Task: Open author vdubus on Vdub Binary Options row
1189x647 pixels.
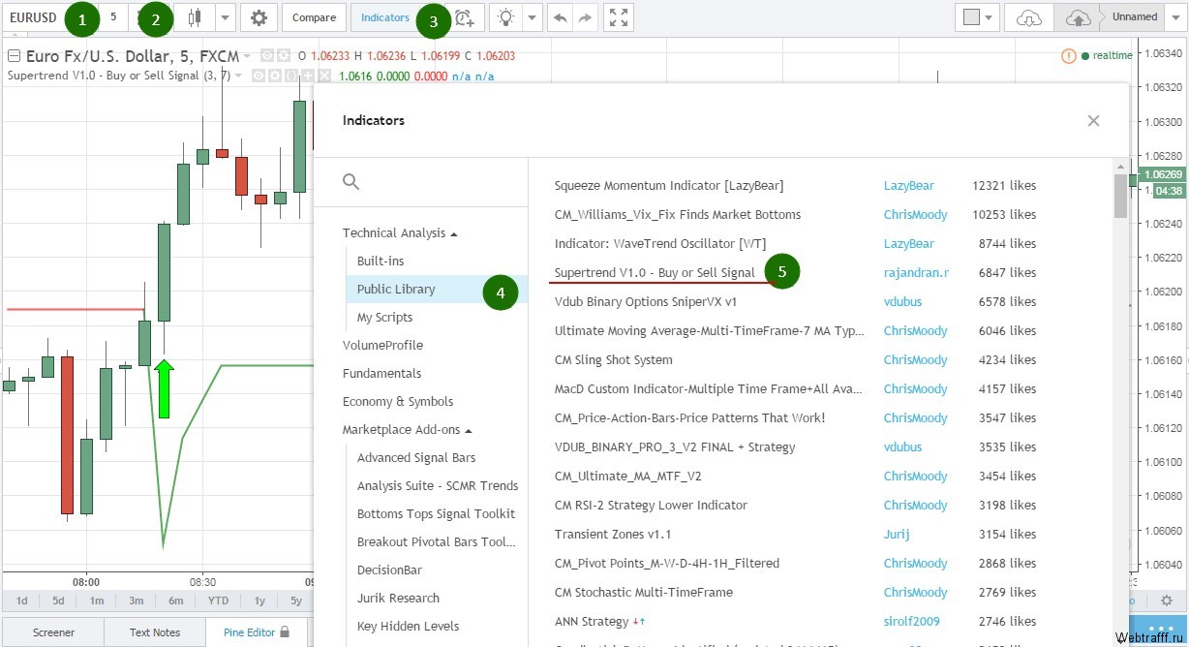Action: [x=902, y=301]
